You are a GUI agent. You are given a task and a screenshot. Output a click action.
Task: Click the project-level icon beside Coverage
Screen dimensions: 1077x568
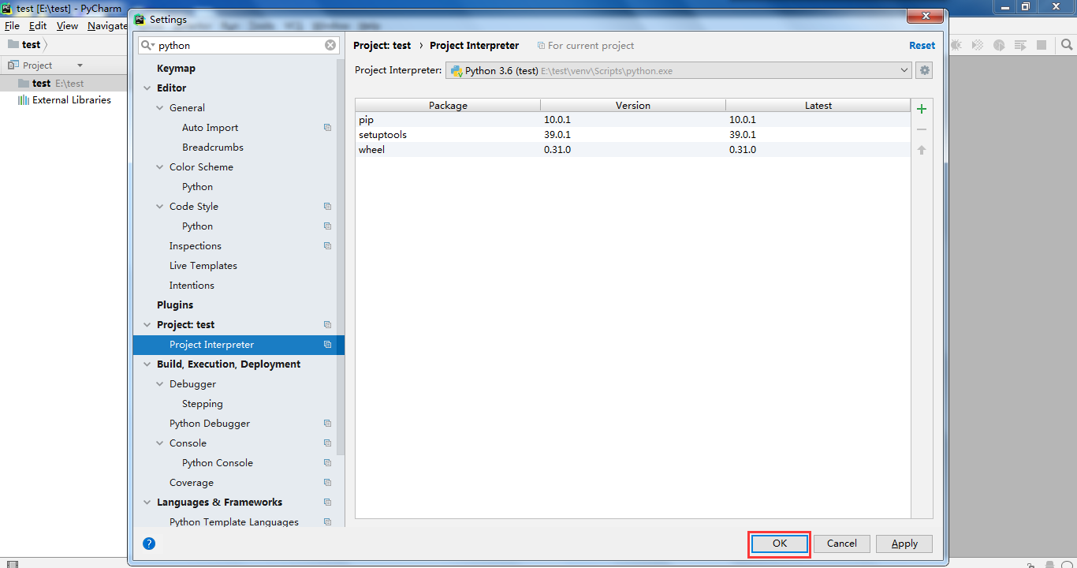(327, 483)
